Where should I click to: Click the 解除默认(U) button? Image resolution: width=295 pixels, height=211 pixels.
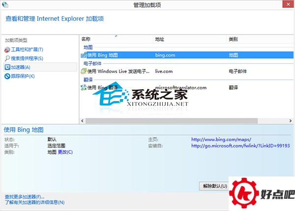215,186
